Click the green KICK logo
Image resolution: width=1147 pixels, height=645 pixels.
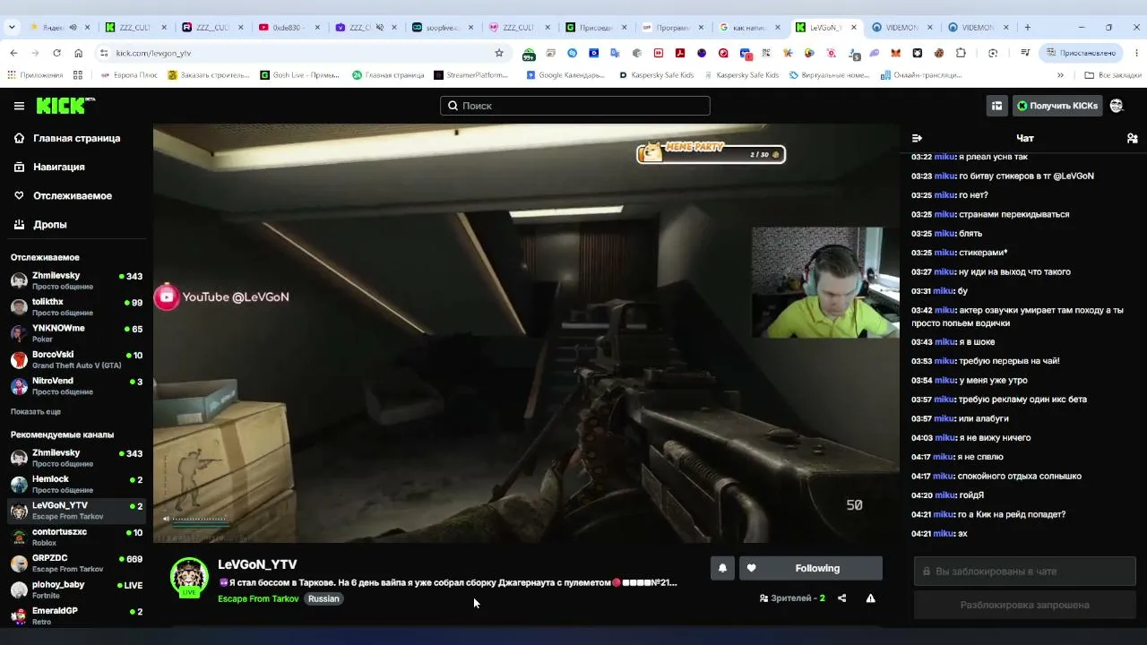point(65,106)
